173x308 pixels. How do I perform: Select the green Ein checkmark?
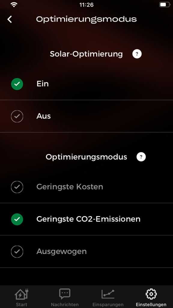[17, 84]
